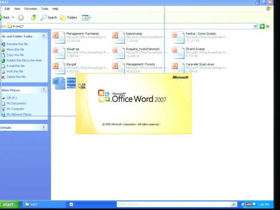Click the Caravelle Study Area file name
280x210 pixels.
point(199,64)
